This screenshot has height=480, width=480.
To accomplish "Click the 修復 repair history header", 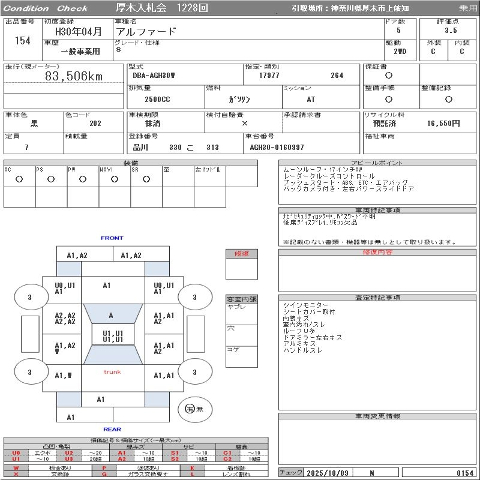I will (241, 254).
